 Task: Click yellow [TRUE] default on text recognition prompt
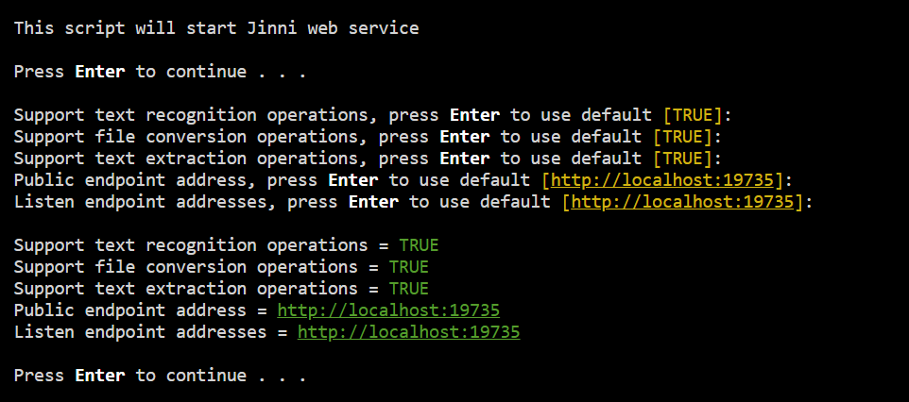click(x=693, y=115)
